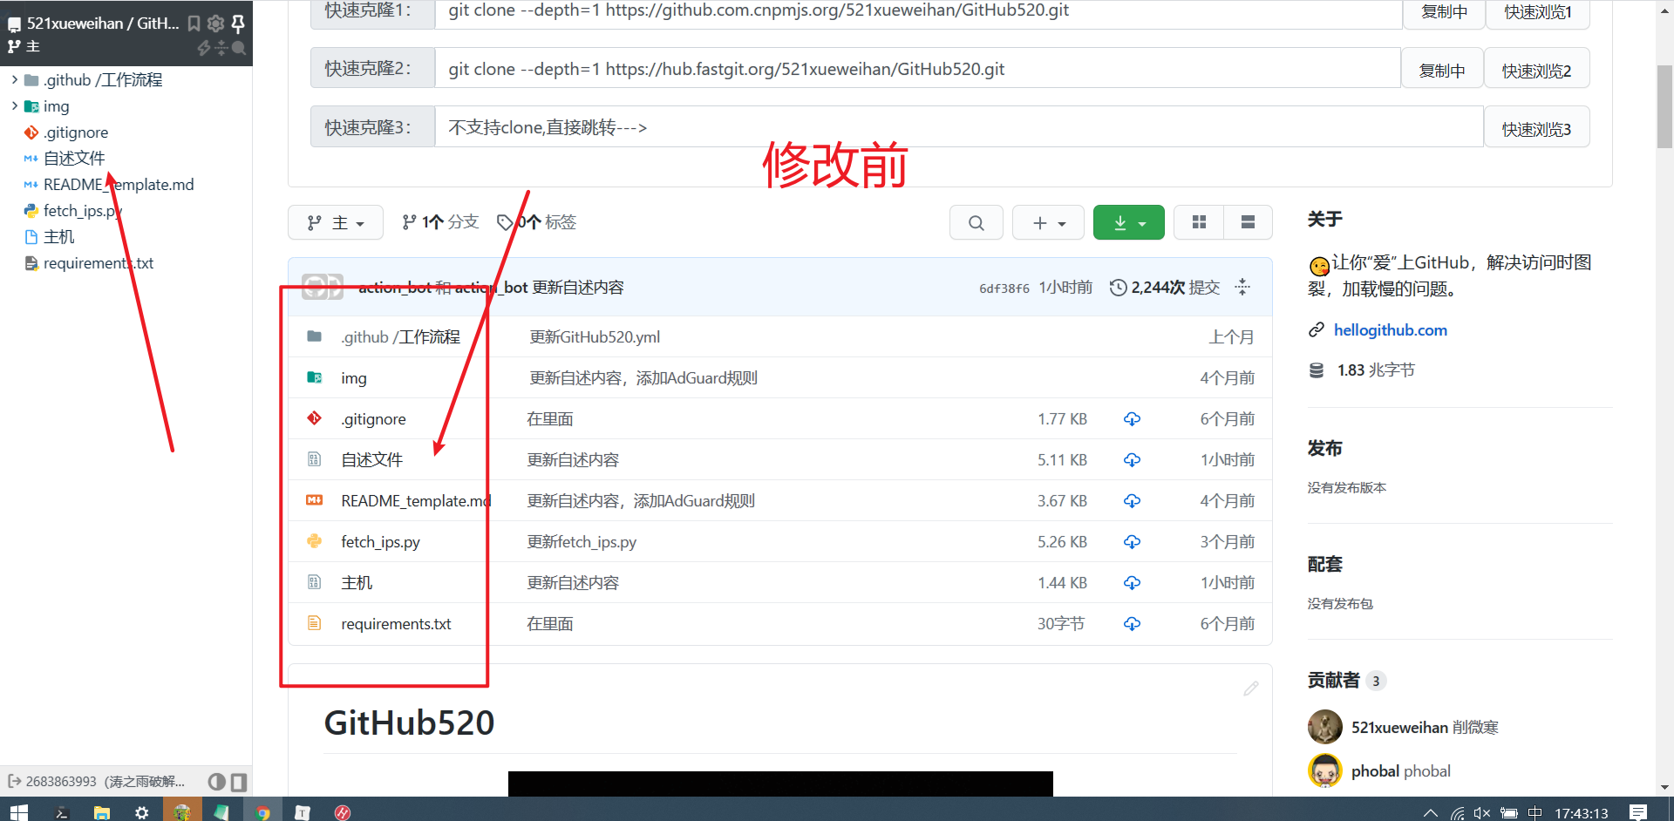Click the 快速浏览2 button
This screenshot has height=821, width=1674.
coord(1537,70)
